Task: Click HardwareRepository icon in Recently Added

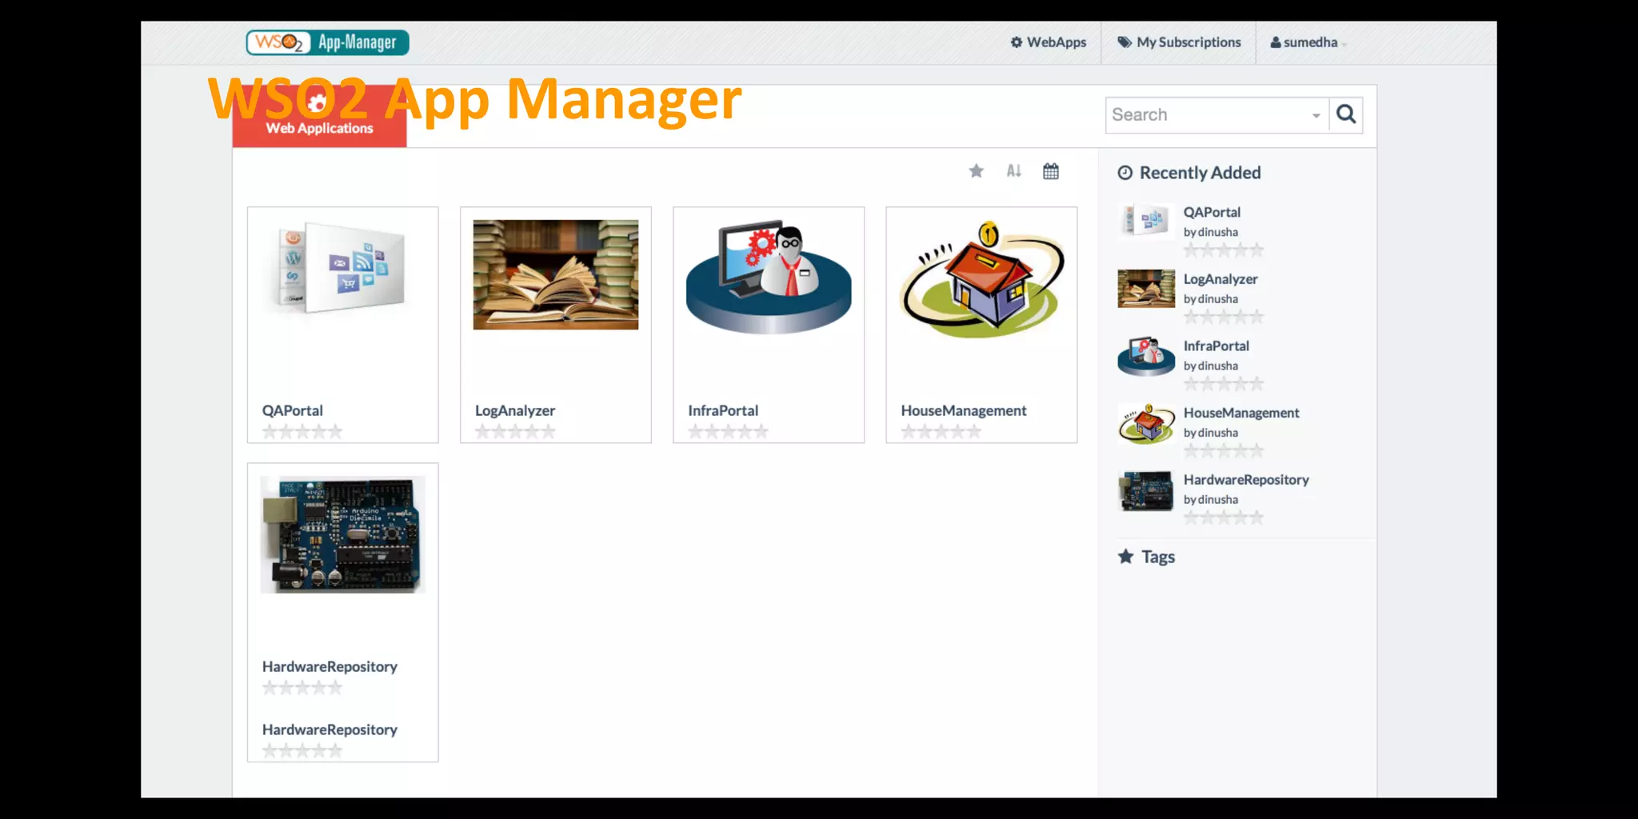Action: pos(1146,490)
